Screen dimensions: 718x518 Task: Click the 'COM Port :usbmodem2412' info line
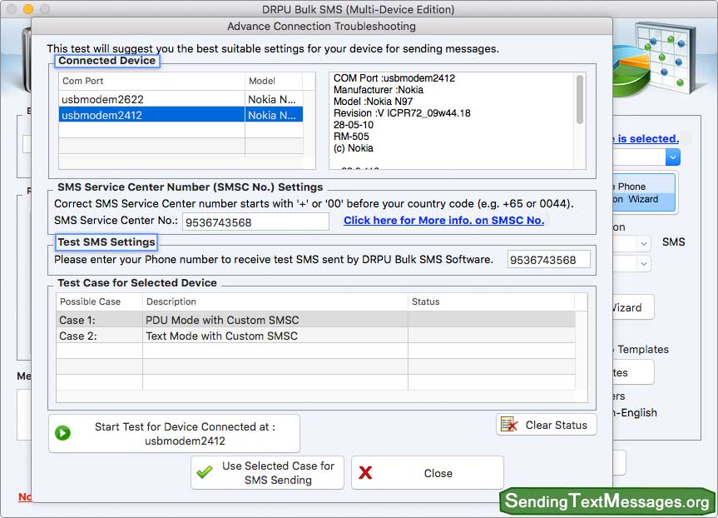394,78
